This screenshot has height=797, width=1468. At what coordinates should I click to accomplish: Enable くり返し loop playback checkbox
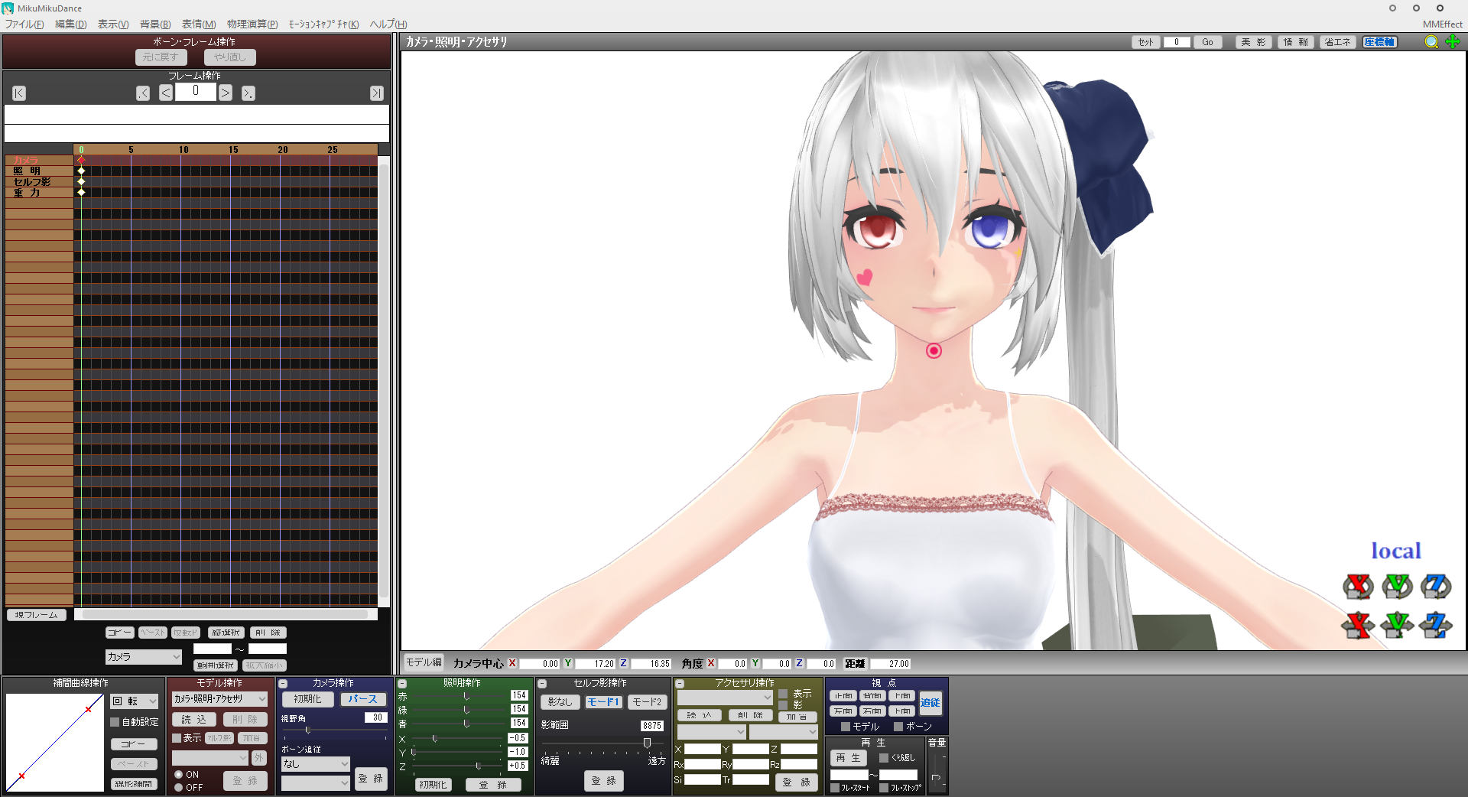pos(884,758)
